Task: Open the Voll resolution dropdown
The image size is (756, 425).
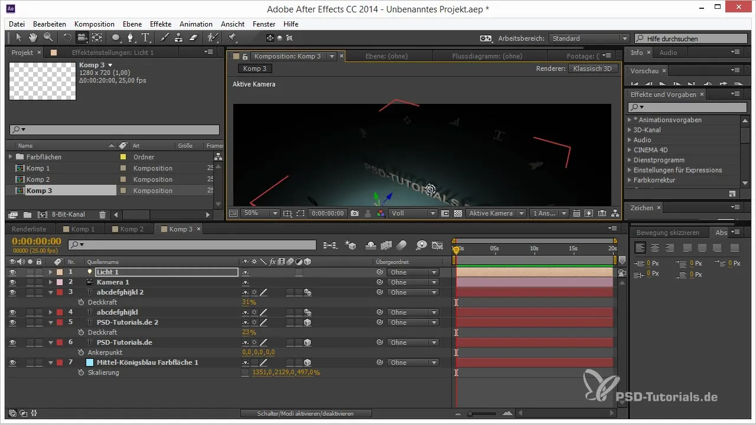Action: (x=413, y=213)
